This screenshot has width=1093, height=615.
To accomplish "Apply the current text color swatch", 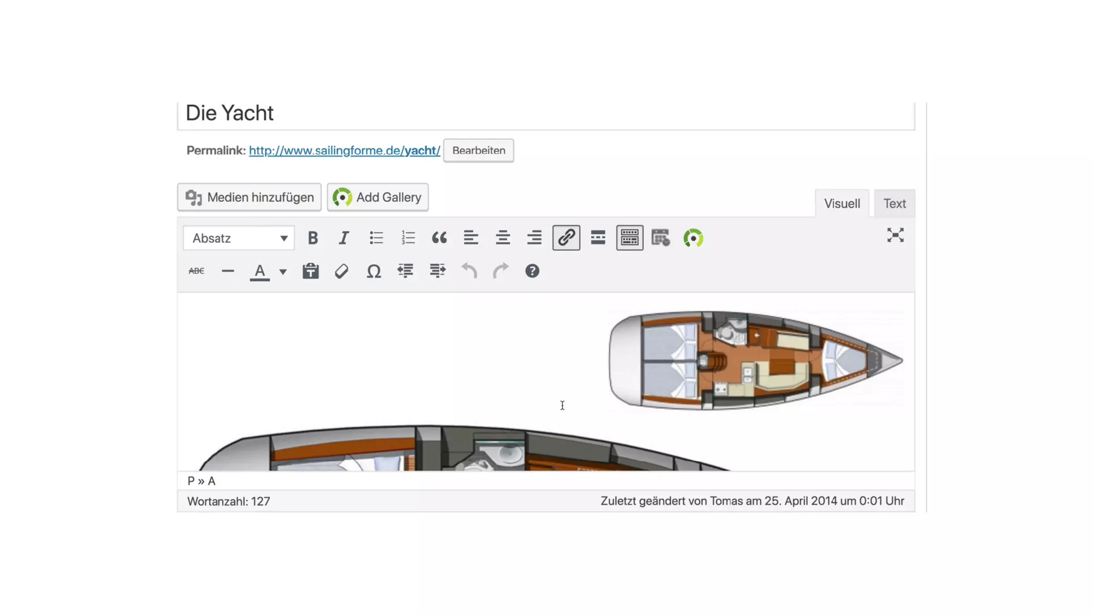I will [x=260, y=271].
